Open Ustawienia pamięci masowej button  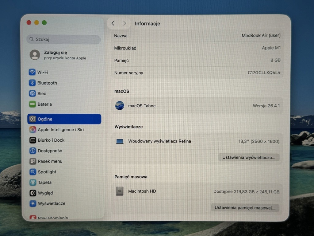click(245, 207)
